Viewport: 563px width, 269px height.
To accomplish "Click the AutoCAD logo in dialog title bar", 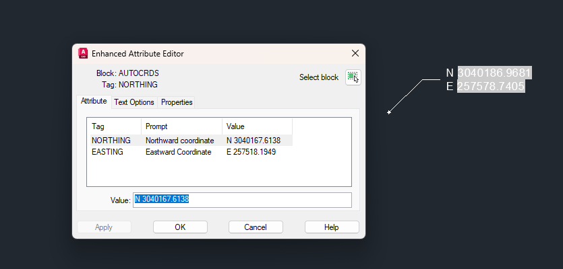I will 83,53.
